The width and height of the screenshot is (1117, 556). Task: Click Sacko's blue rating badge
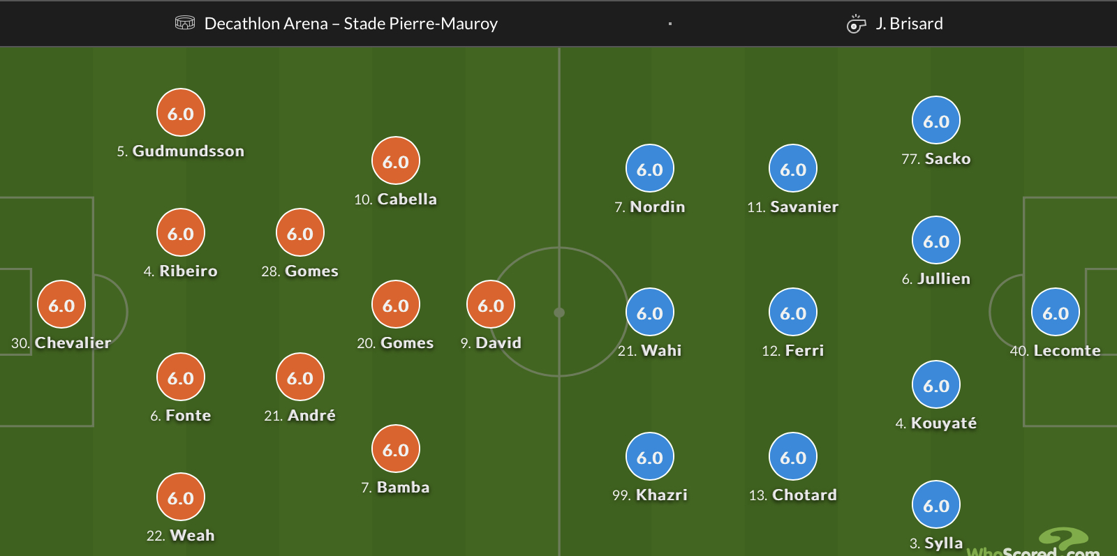coord(935,121)
